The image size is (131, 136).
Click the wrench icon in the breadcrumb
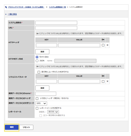(x=6, y=7)
